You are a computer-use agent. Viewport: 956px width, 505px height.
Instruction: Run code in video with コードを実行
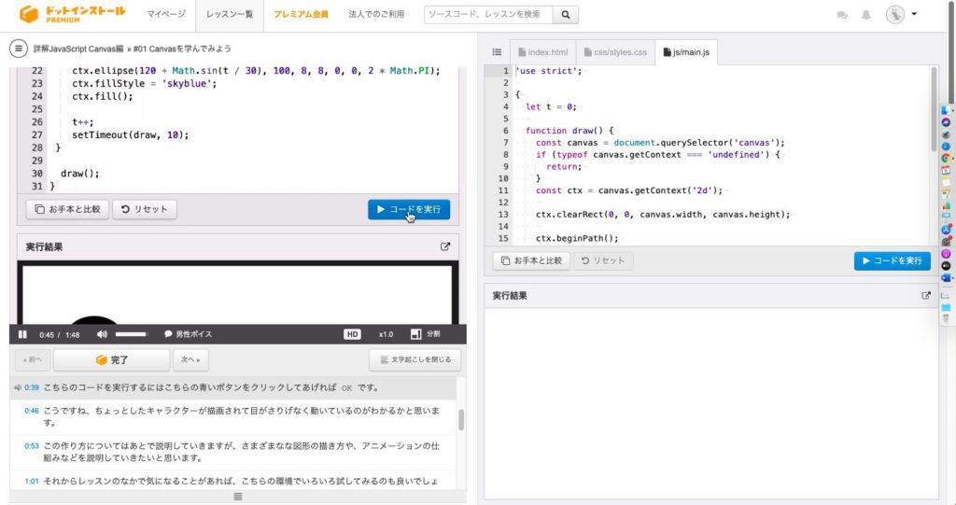coord(409,209)
